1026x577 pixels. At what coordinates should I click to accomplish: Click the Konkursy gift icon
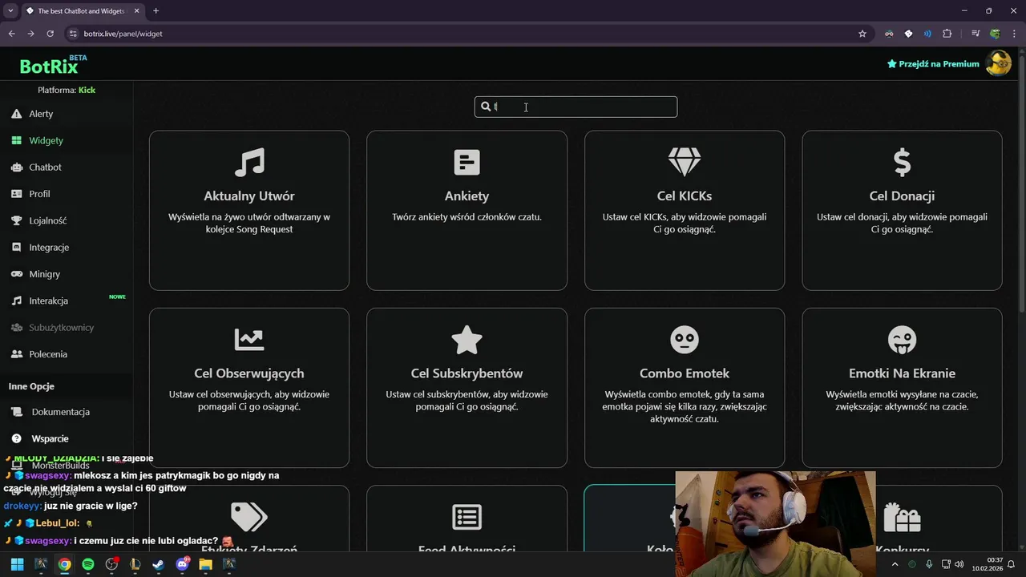[x=902, y=517]
